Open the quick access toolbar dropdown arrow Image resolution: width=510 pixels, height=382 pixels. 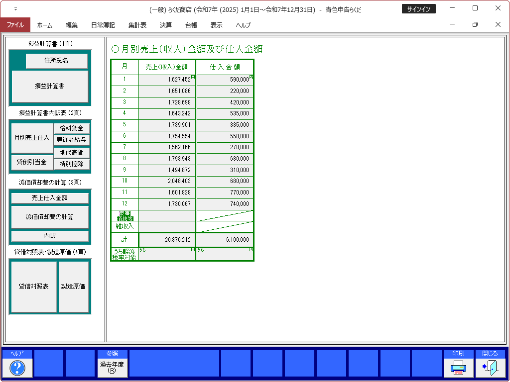15,9
